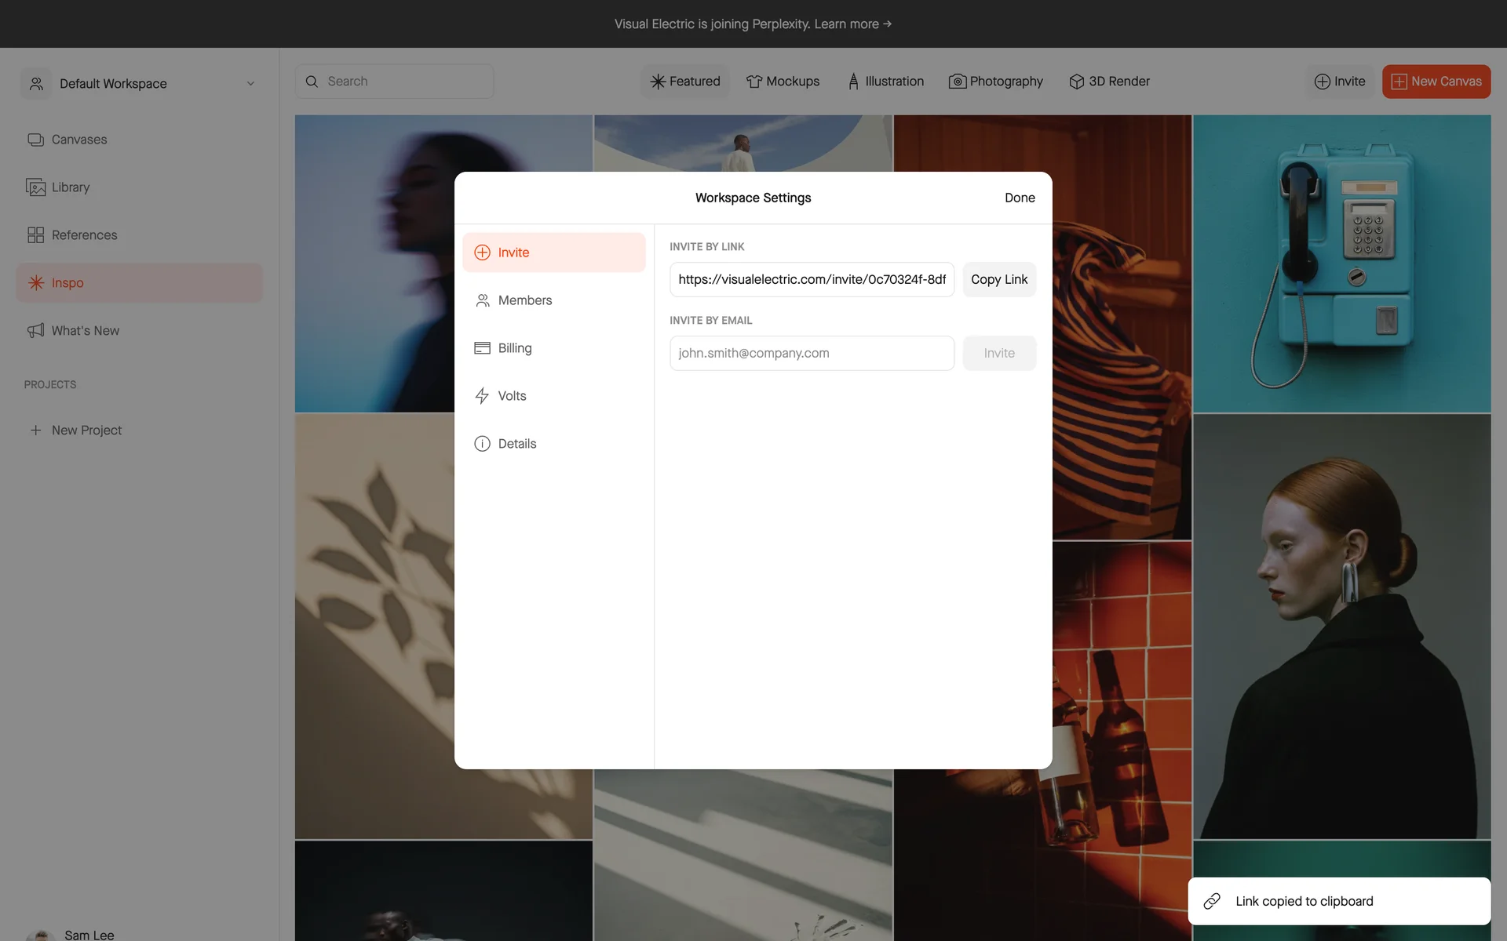1507x941 pixels.
Task: Open the Volts lightning settings
Action: coord(511,396)
